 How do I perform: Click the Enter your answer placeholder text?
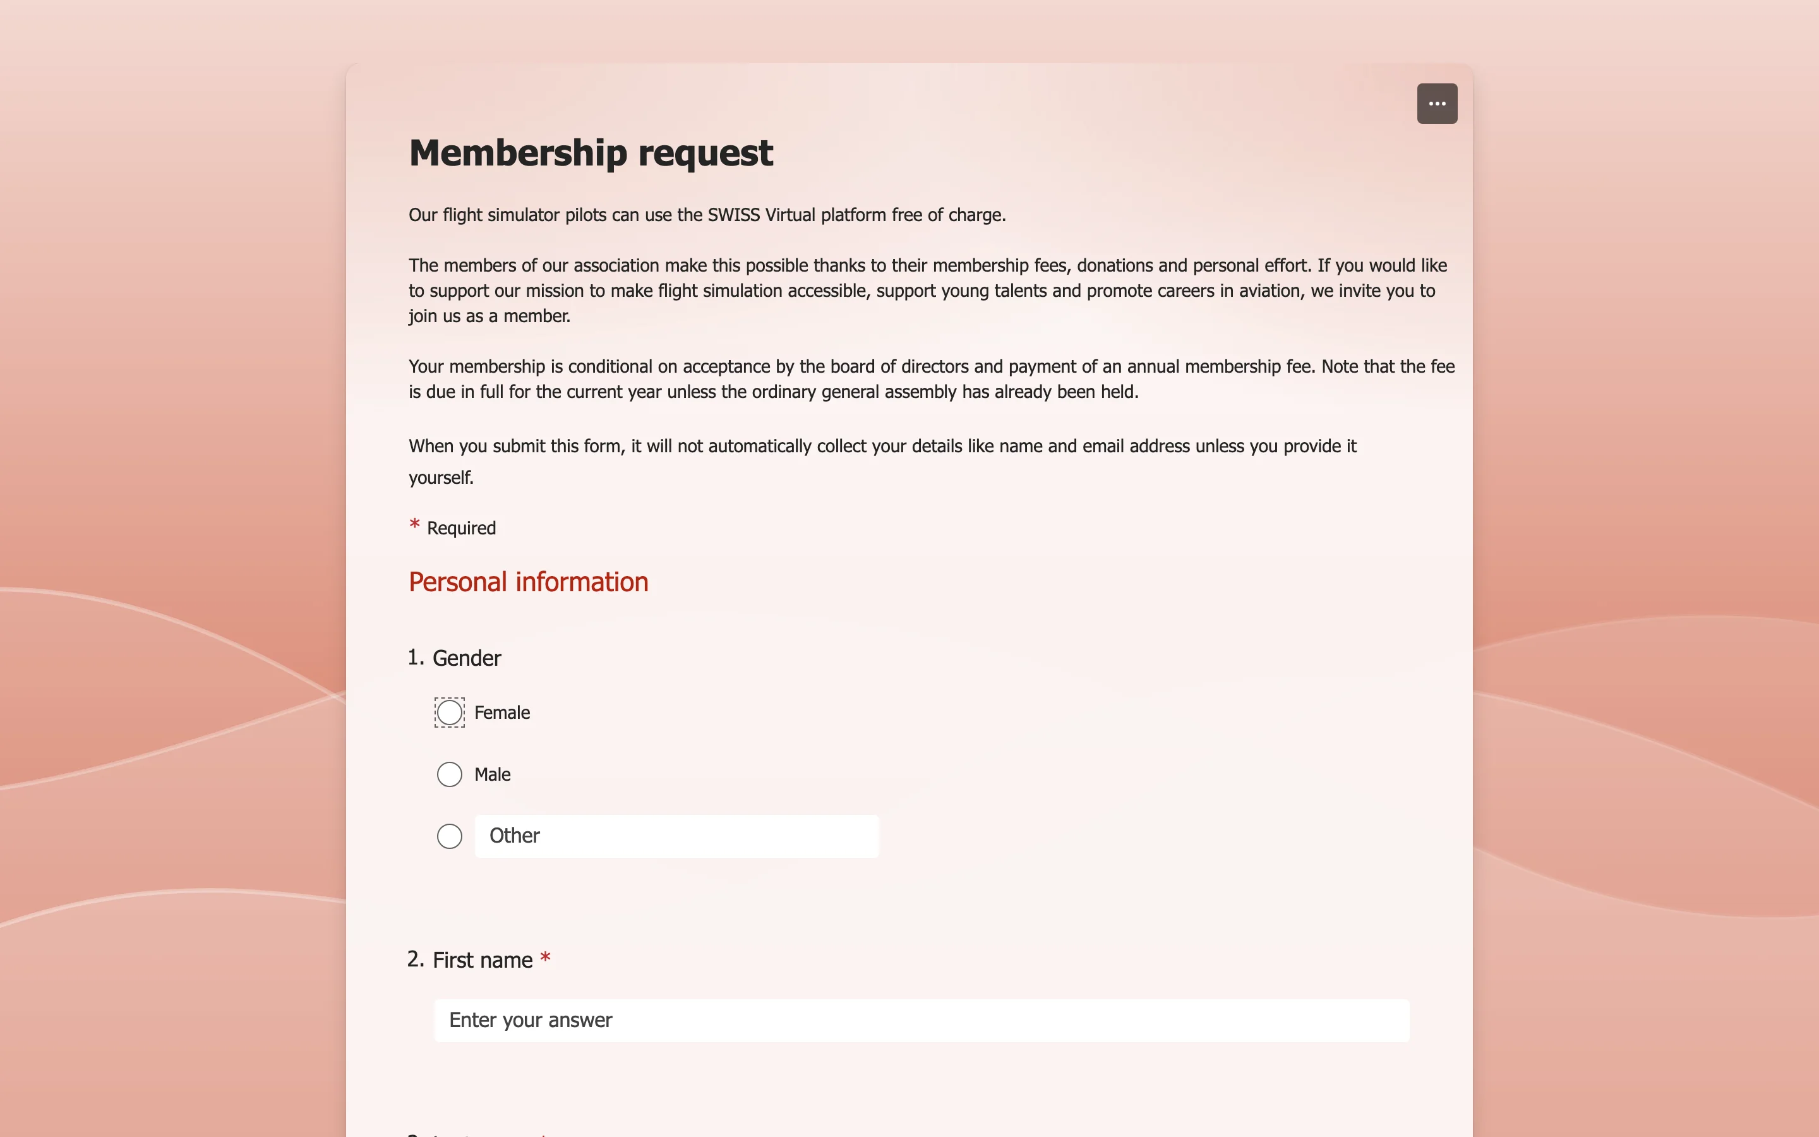pos(529,1020)
